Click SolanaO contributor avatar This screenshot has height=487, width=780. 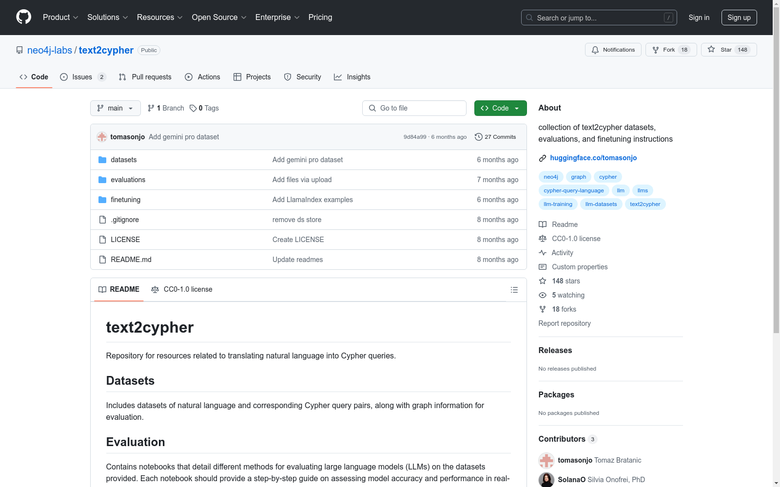(546, 480)
